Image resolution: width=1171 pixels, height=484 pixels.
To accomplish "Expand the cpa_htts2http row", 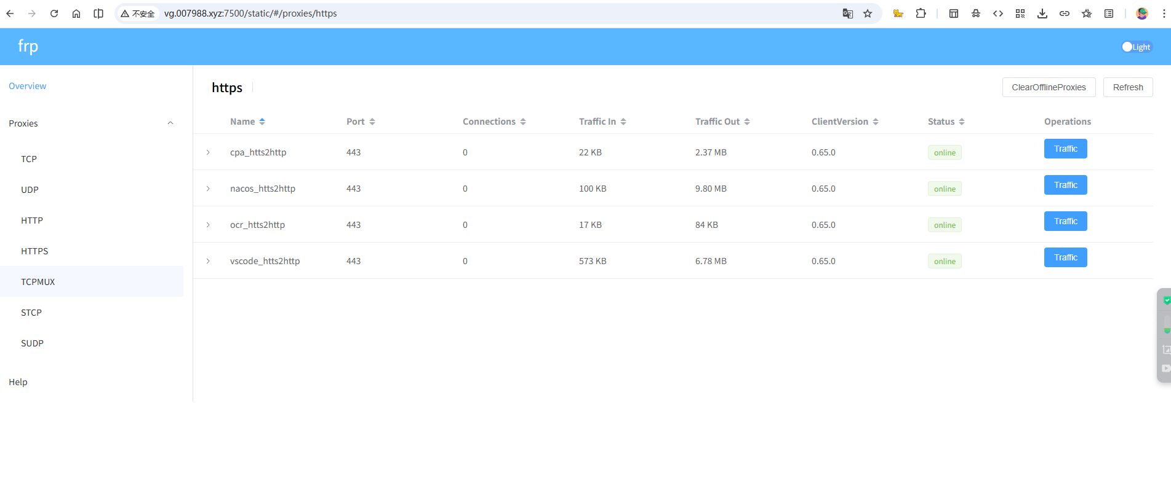I will click(208, 152).
